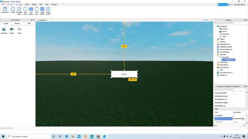Image resolution: width=248 pixels, height=139 pixels.
Task: Collapse the StarterGui tree node
Action: point(215,54)
